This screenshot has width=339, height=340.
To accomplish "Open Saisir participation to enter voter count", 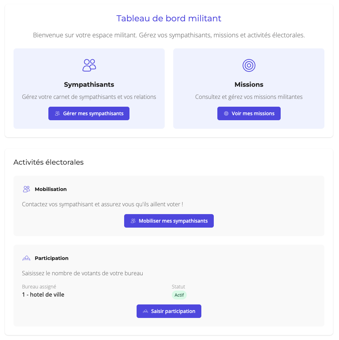I will tap(169, 311).
